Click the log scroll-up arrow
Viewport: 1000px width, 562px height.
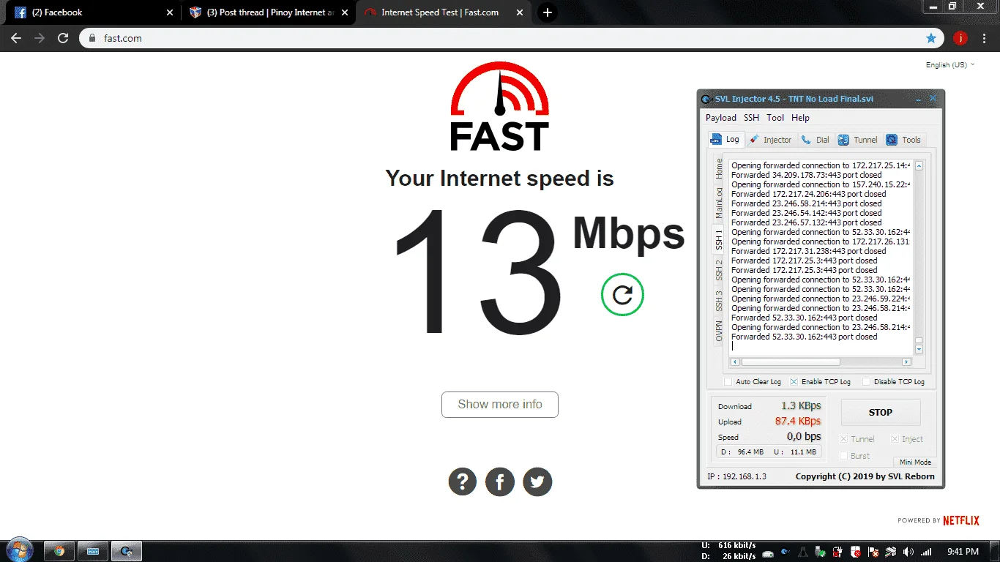919,166
